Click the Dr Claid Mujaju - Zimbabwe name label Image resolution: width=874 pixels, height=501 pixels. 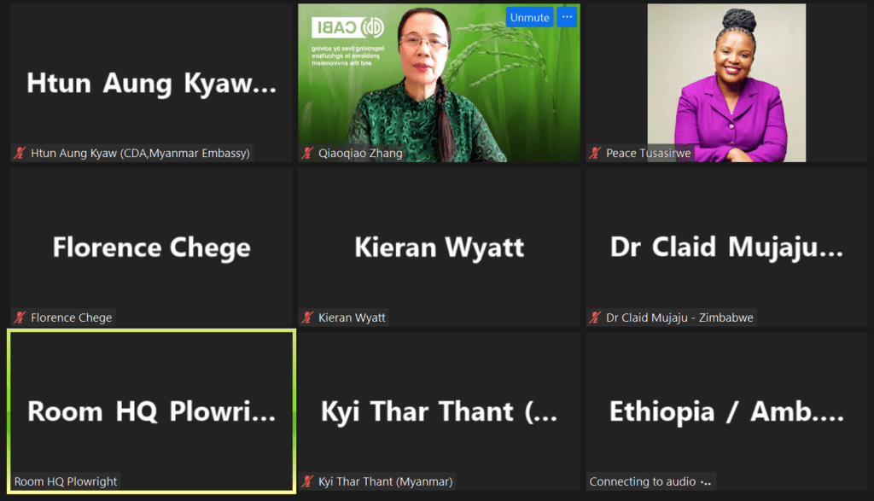coord(679,317)
